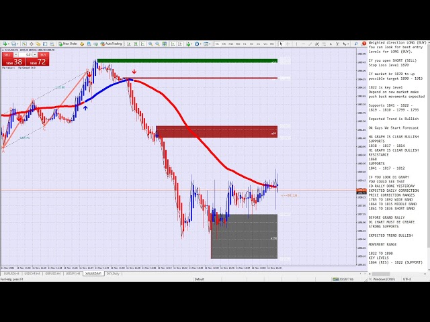Click the lot volume input field
430x322 pixels.
25,55
